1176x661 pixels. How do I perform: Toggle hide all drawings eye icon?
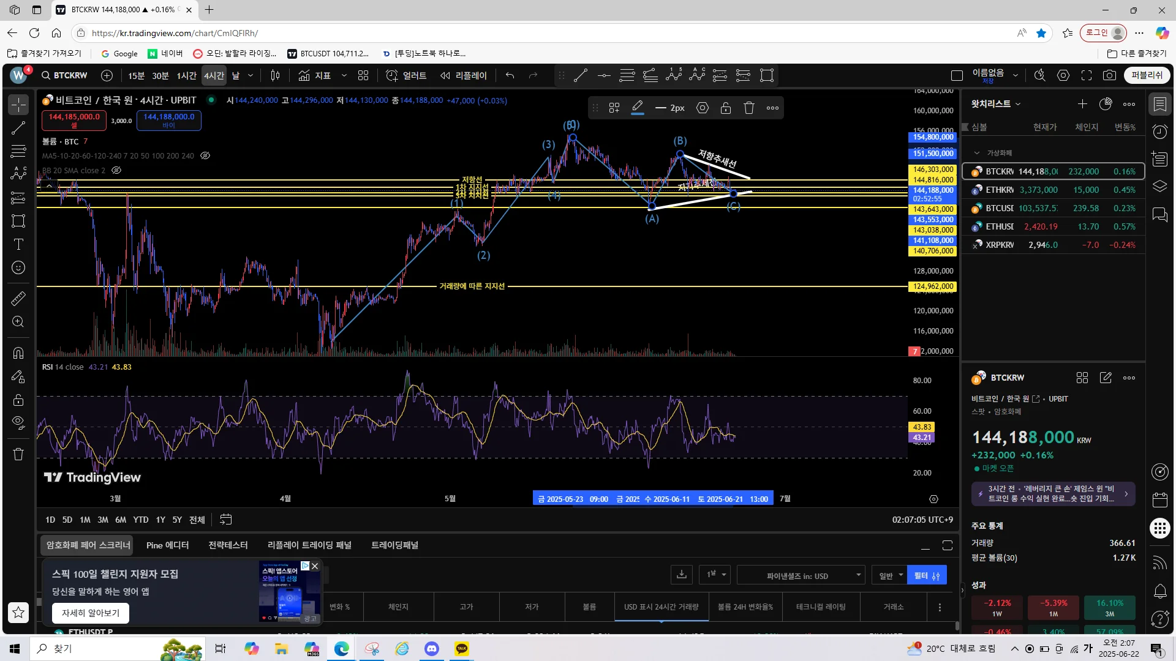(x=18, y=422)
